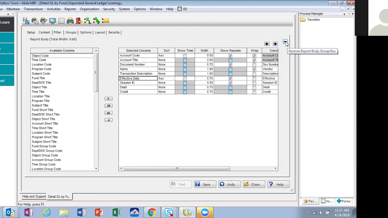
Task: Open Sort dropdown for Name row
Action: [166, 69]
